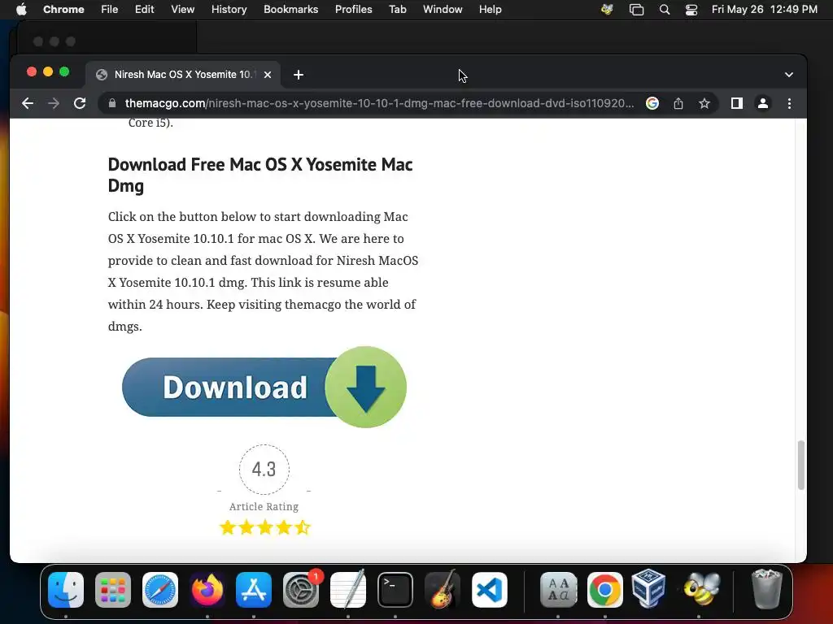
Task: Open the Window menu
Action: tap(443, 10)
